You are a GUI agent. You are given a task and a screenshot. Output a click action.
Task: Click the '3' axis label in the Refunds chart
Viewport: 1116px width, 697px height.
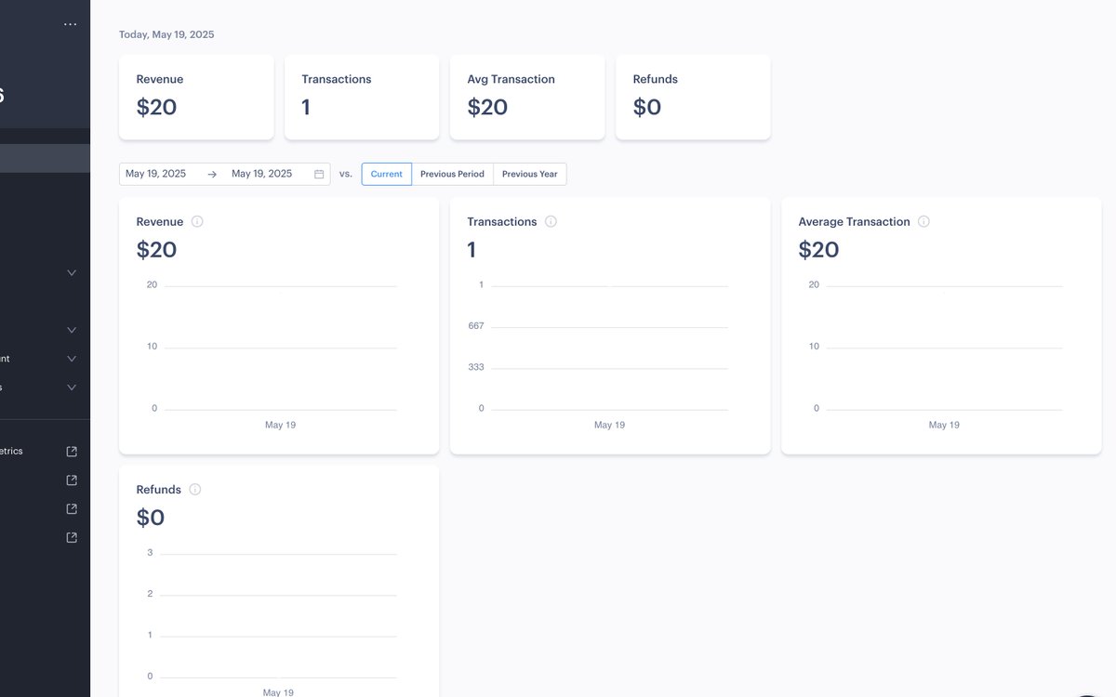150,553
